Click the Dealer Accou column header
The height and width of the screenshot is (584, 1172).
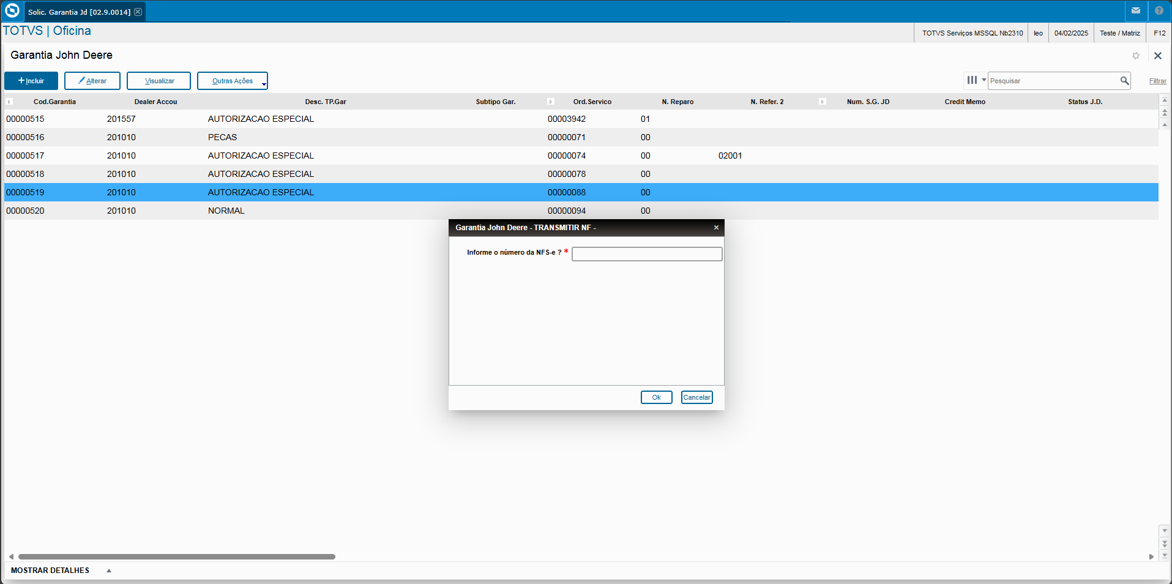(x=155, y=102)
